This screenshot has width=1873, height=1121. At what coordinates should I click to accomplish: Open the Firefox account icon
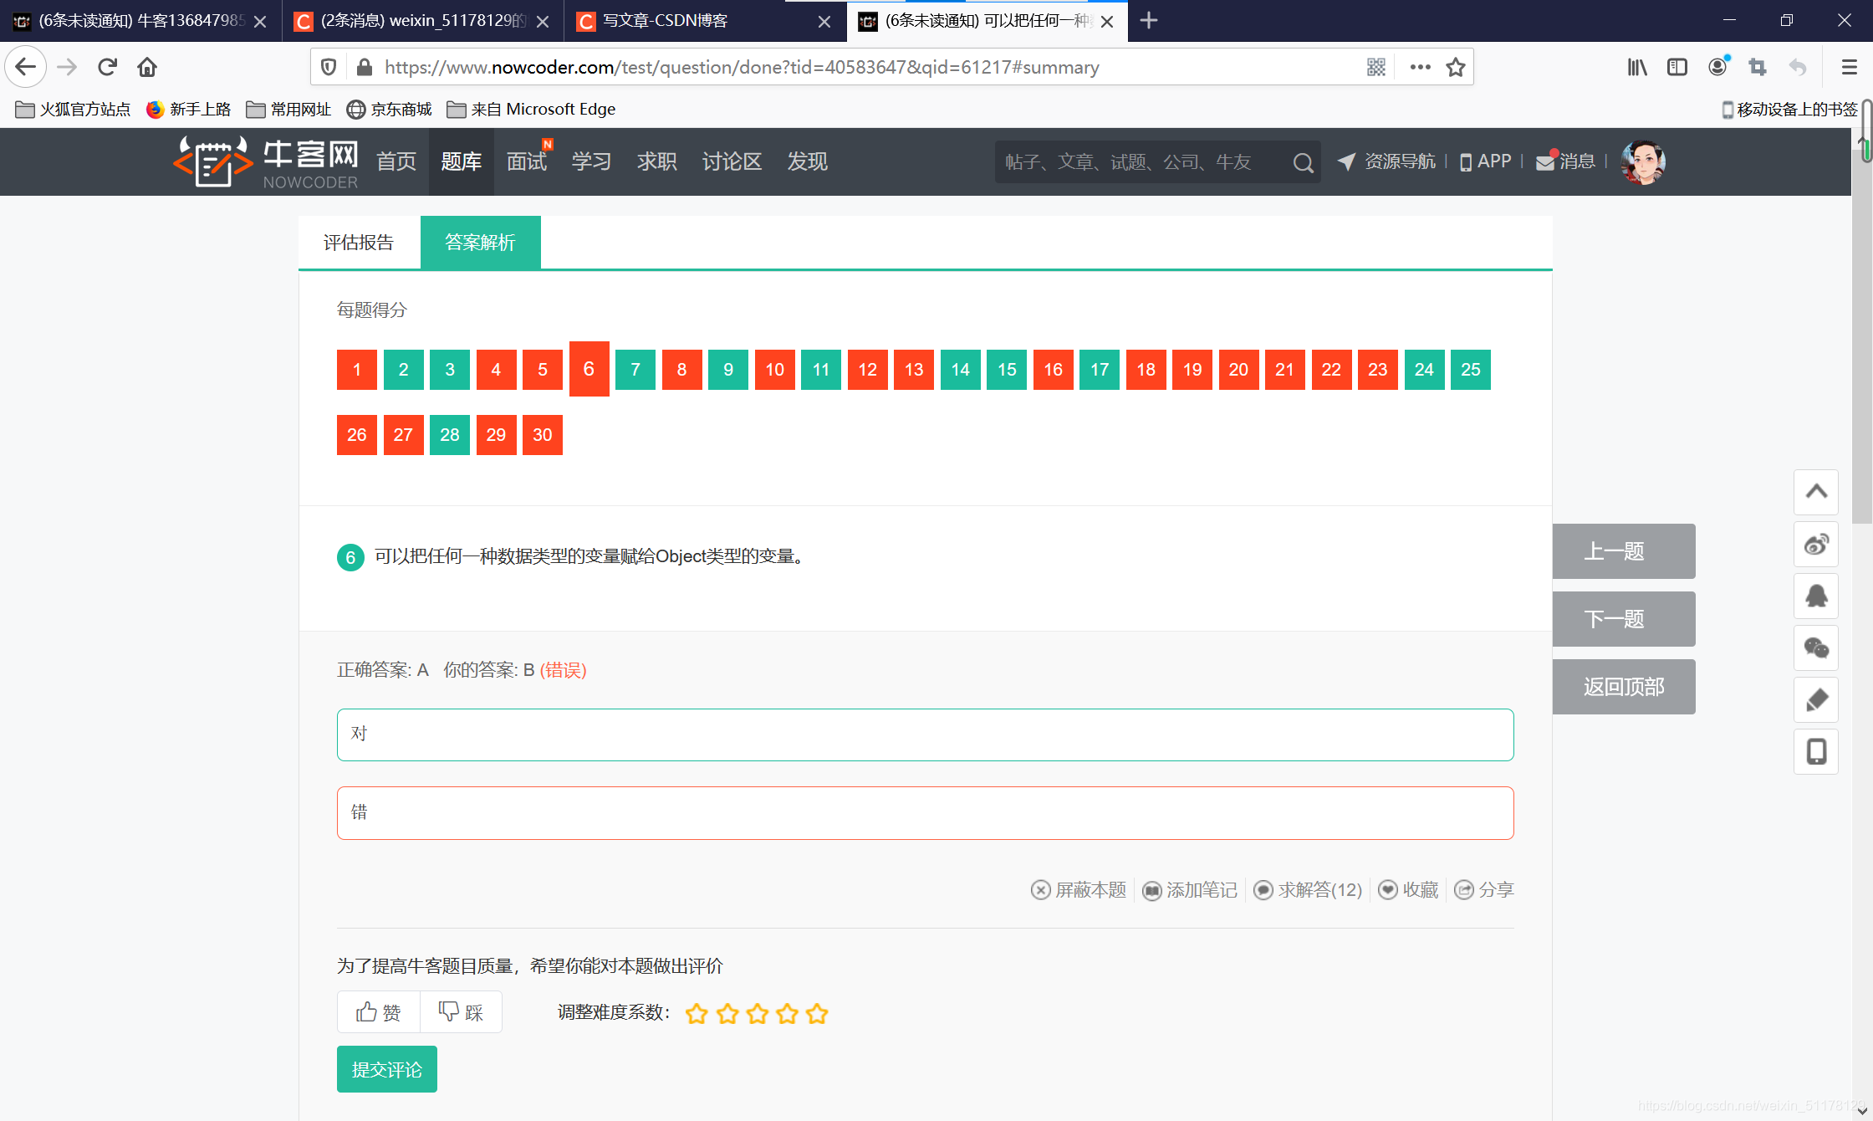click(1717, 67)
